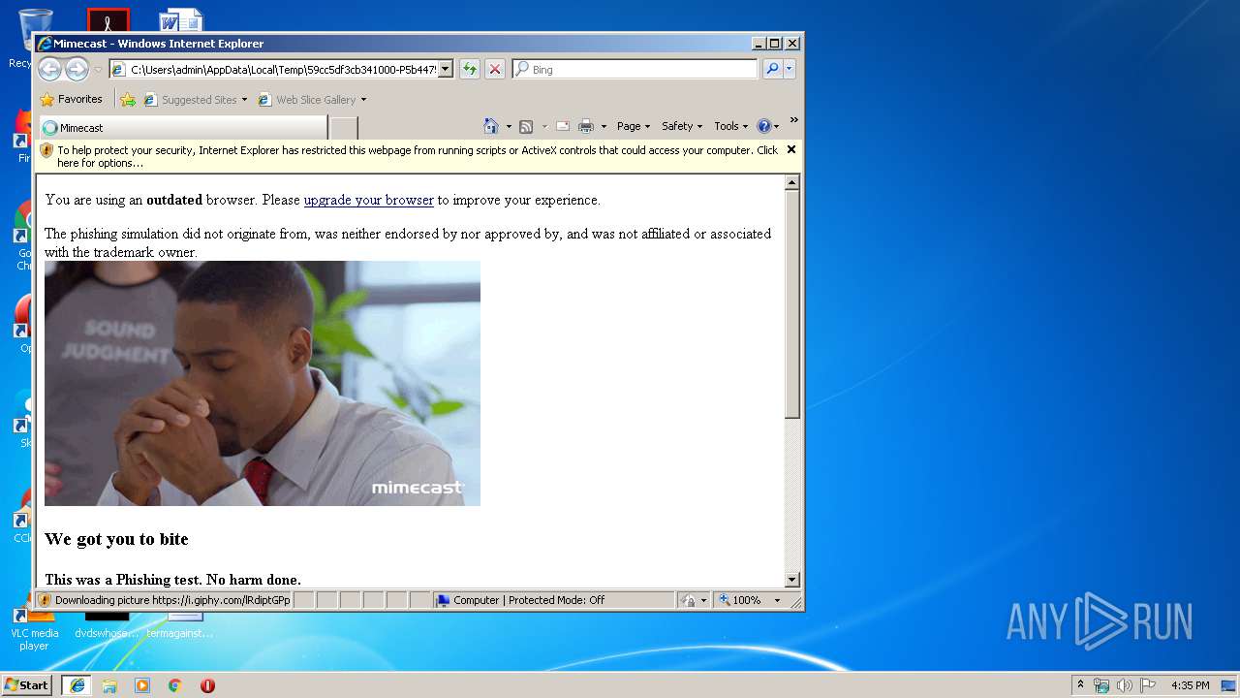
Task: Close the Internet Explorer window
Action: point(792,44)
